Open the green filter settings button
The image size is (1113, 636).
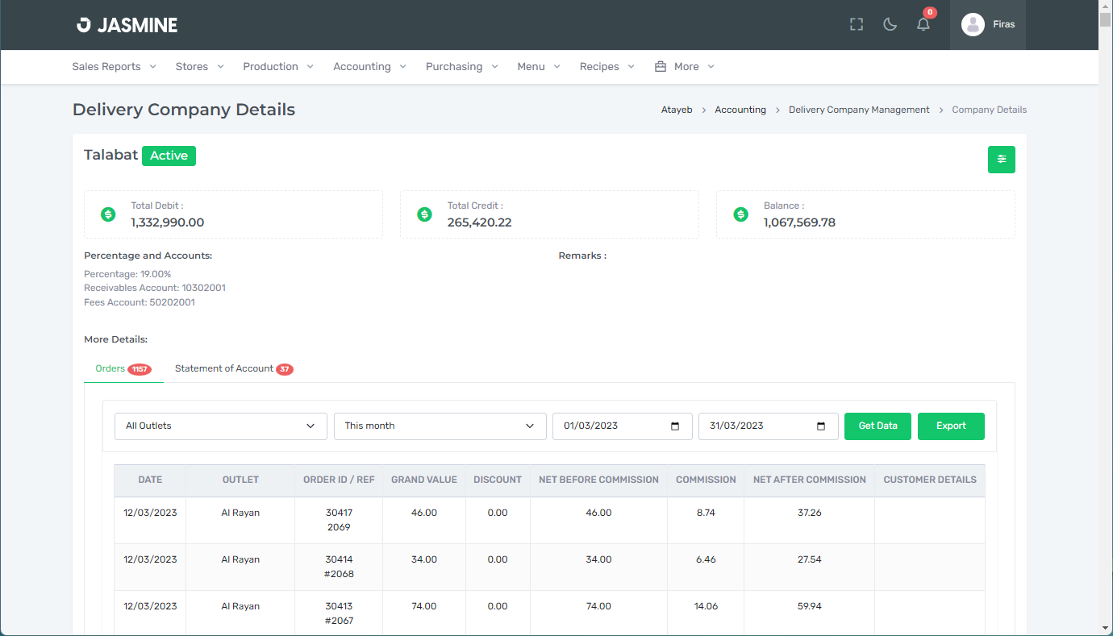pyautogui.click(x=1001, y=160)
